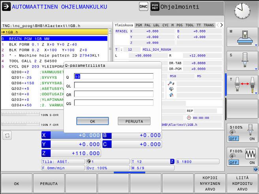
Task: Open the PGM MGT program manager icon
Action: click(155, 7)
